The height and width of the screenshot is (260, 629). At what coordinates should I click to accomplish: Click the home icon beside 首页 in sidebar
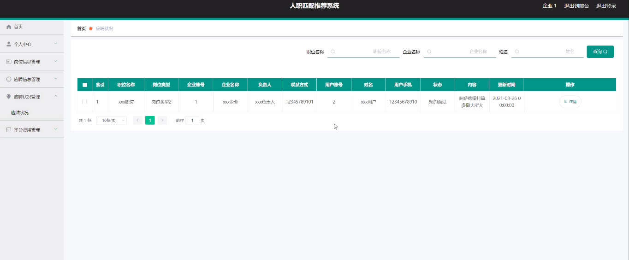(9, 27)
